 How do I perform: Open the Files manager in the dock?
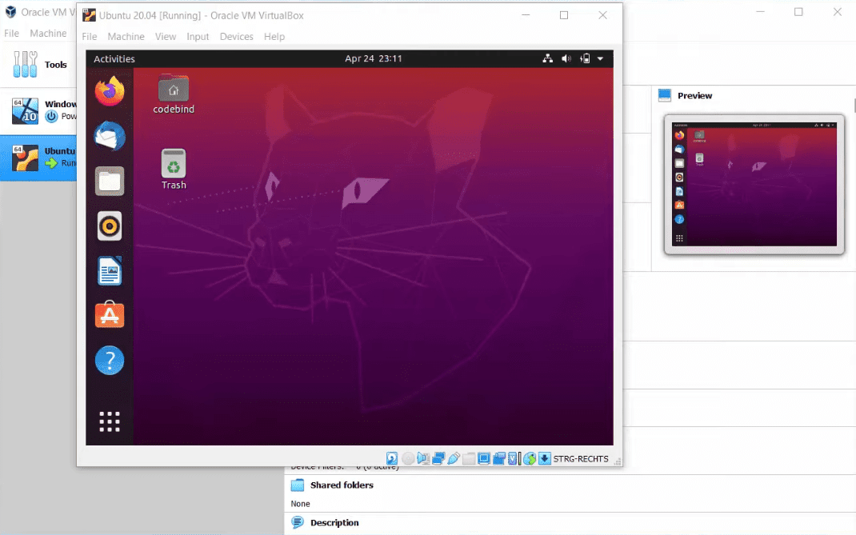pos(109,182)
